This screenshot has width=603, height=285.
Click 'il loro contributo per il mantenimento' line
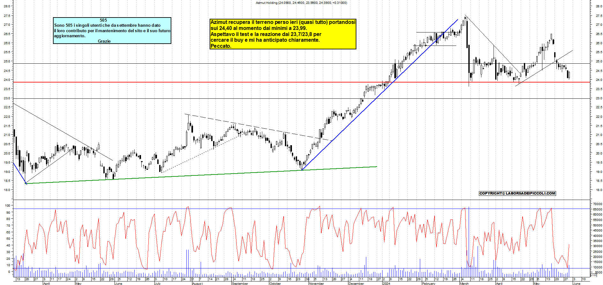[x=112, y=31]
